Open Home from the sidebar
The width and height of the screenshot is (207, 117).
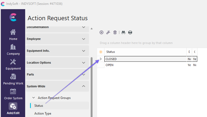pyautogui.click(x=13, y=35)
